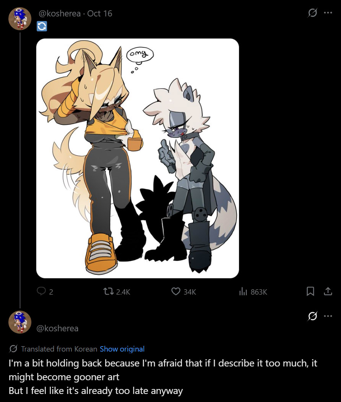Open @kosherea profile from reply handle
Viewport: 341px width, 402px height.
(x=57, y=328)
